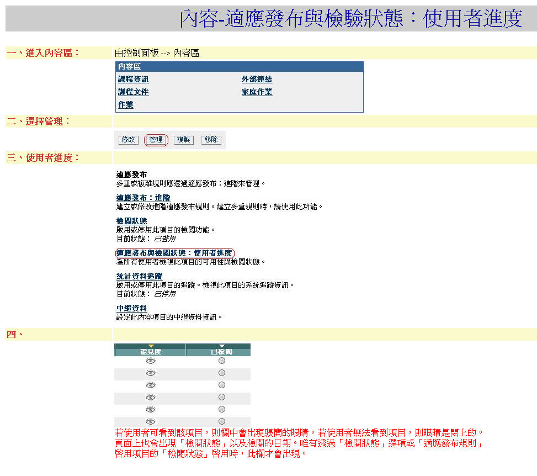This screenshot has height=476, width=537.
Task: Click the eye icon in the third row
Action: tap(150, 385)
